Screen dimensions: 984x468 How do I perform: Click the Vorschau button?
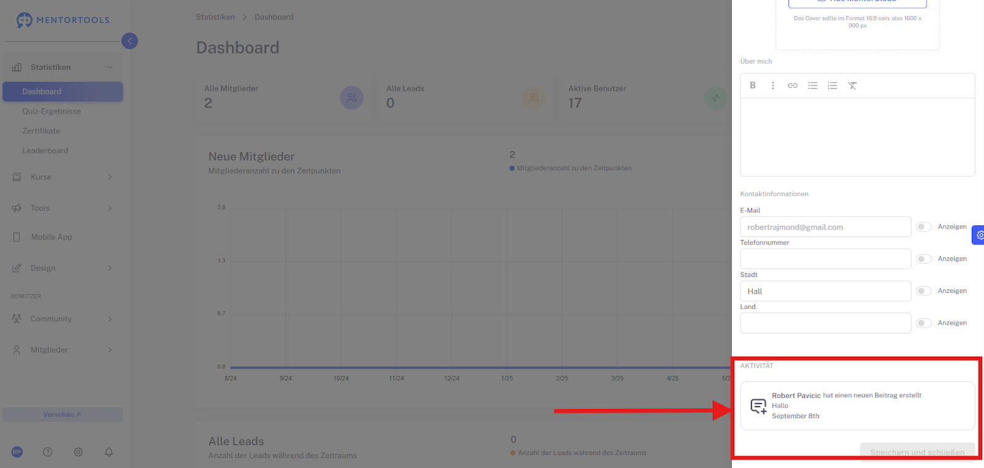tap(63, 415)
